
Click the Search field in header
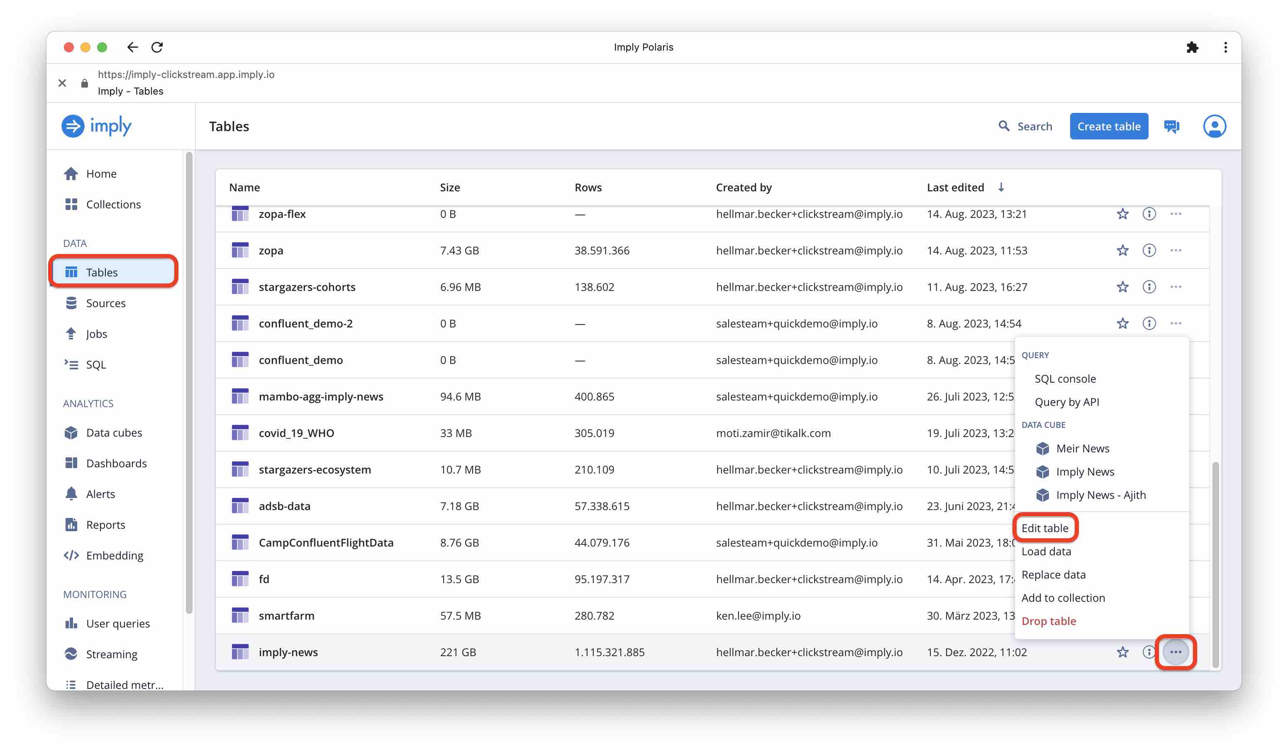click(1025, 126)
